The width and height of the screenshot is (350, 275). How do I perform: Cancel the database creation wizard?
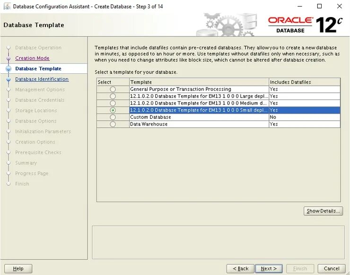tap(332, 268)
